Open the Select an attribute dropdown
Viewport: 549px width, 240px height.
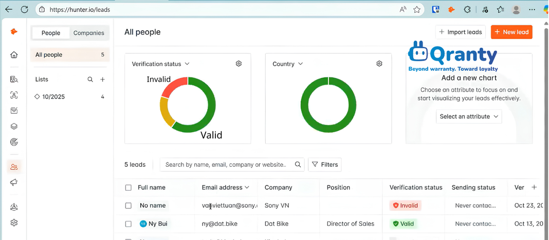(x=469, y=116)
